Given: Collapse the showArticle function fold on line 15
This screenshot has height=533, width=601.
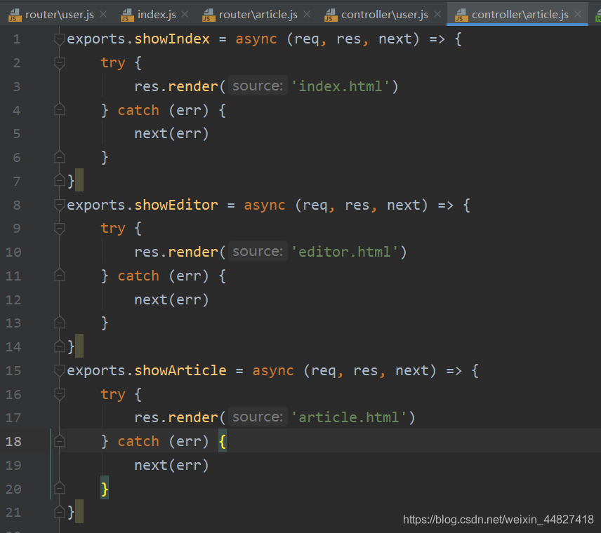Looking at the screenshot, I should (60, 371).
